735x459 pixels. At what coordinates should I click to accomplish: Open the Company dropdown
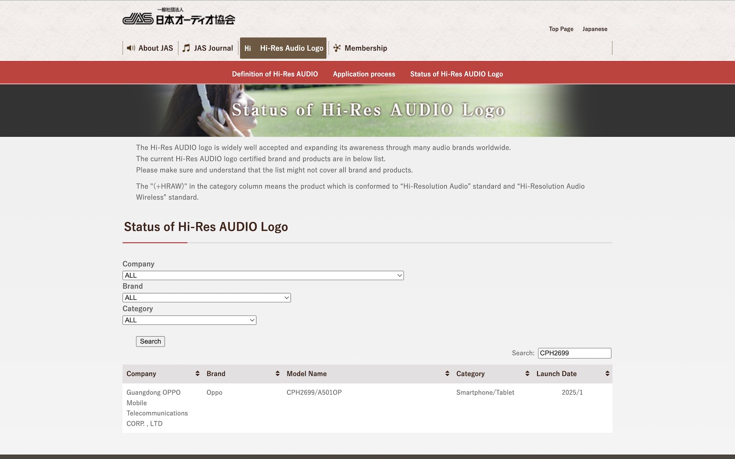point(263,275)
